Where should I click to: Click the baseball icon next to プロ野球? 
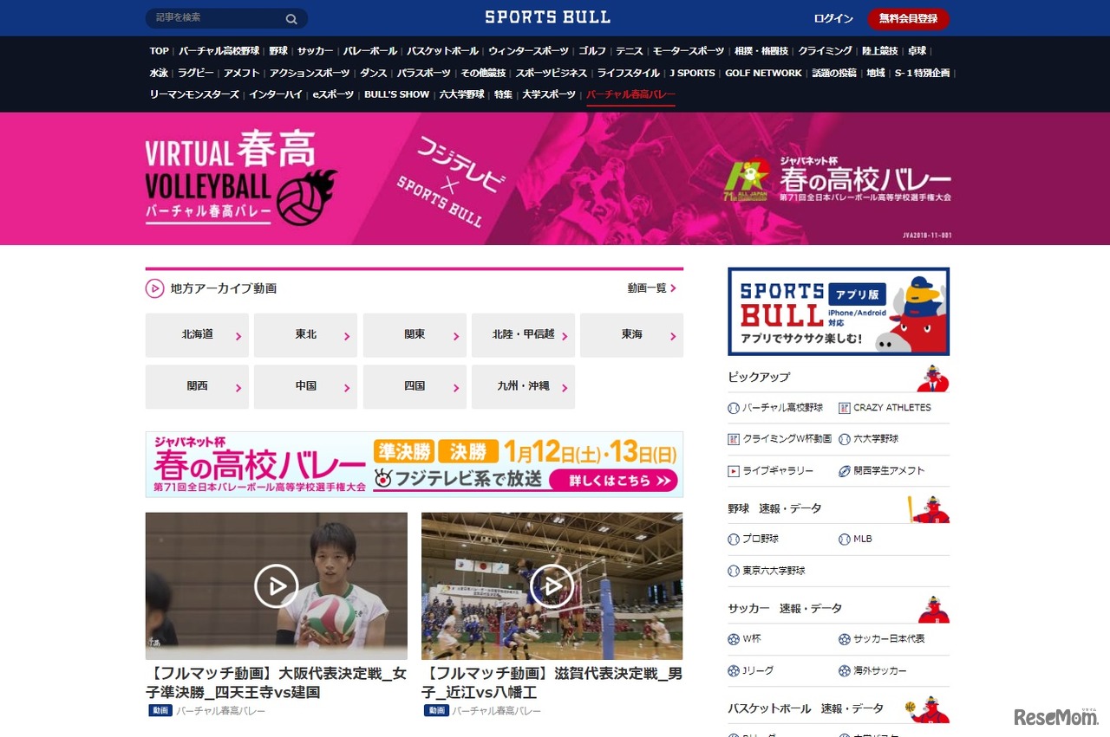[x=734, y=539]
